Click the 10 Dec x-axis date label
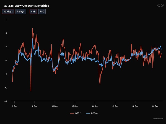The width and height of the screenshot is (166, 124). [x=55, y=106]
